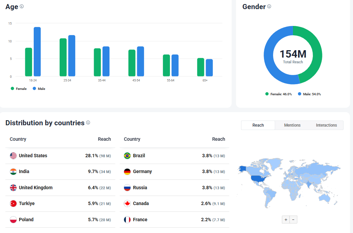Open the Interactions tab

326,125
